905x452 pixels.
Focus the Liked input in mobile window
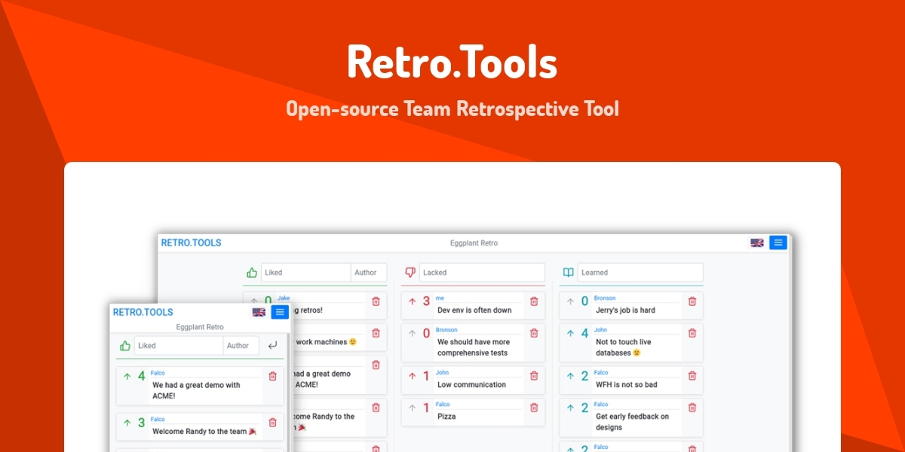179,346
